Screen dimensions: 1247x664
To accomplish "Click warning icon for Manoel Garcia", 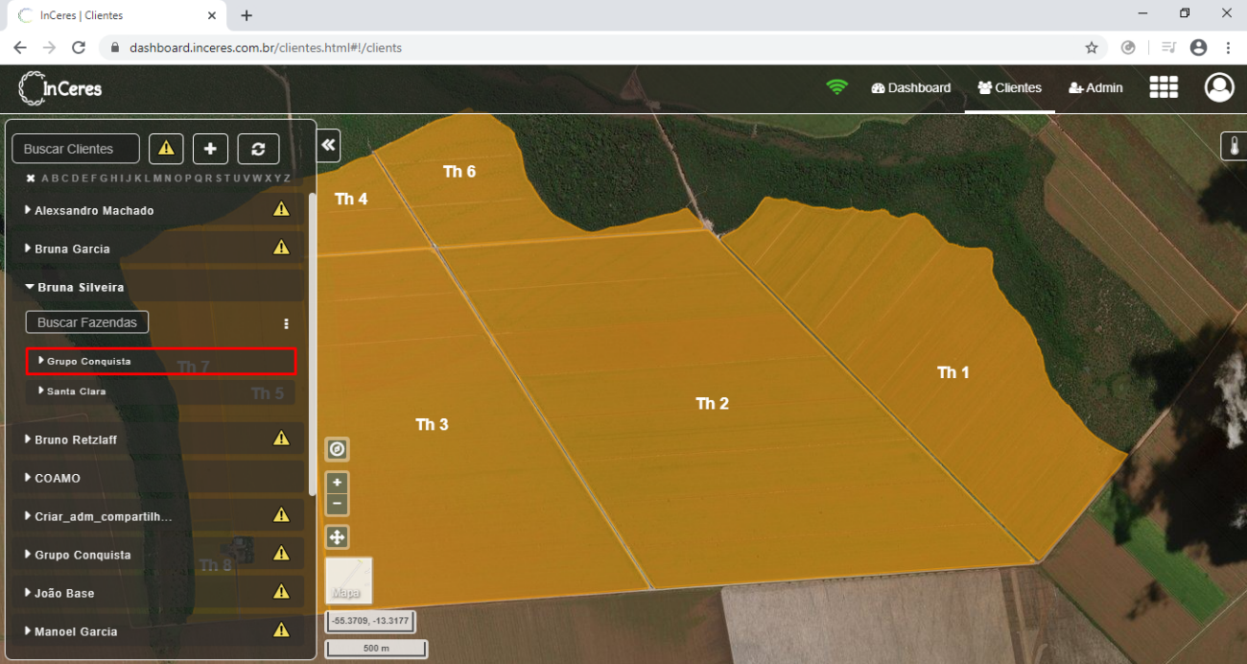I will pos(281,630).
